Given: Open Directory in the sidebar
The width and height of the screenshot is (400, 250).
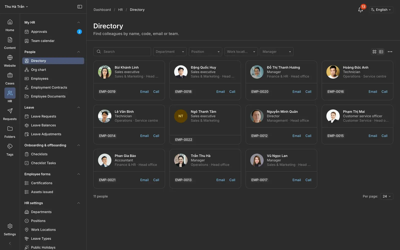Looking at the screenshot, I should point(53,61).
